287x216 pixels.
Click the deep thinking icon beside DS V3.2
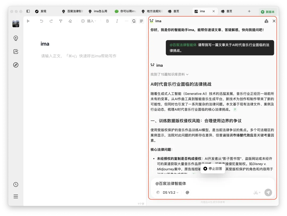[x=158, y=192]
